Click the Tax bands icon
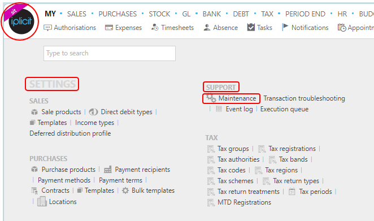Image resolution: width=374 pixels, height=221 pixels. (272, 159)
